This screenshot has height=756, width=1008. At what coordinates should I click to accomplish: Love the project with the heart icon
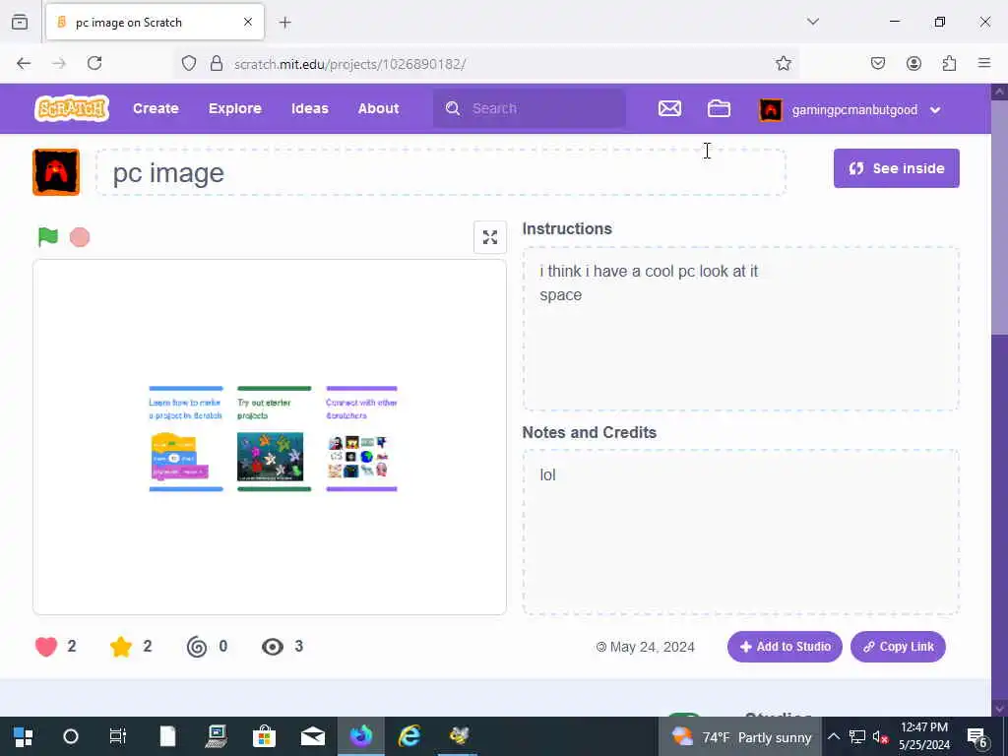click(x=46, y=646)
